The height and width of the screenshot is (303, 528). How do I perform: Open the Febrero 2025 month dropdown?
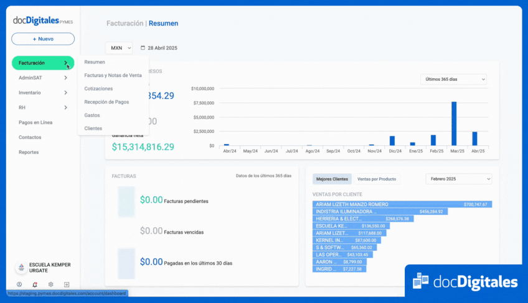pyautogui.click(x=459, y=179)
